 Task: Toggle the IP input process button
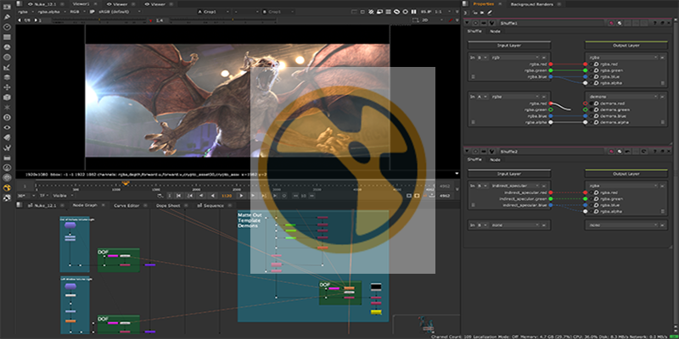click(93, 12)
